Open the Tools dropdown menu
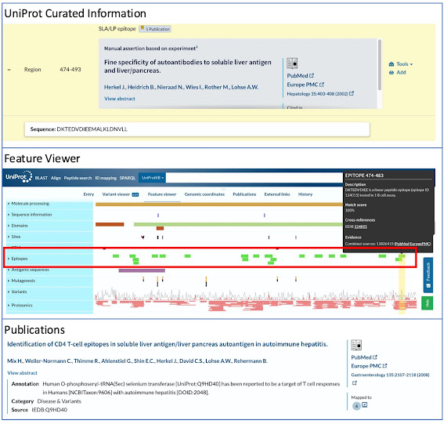The image size is (447, 424). (404, 64)
